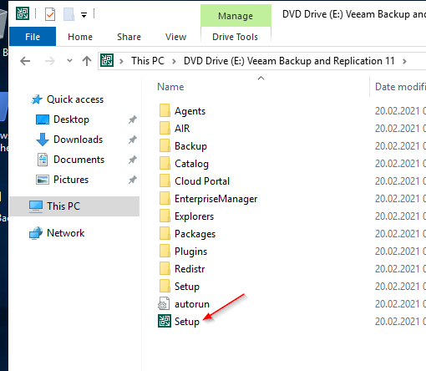Click the Plugins folder icon
The image size is (426, 371).
165,252
